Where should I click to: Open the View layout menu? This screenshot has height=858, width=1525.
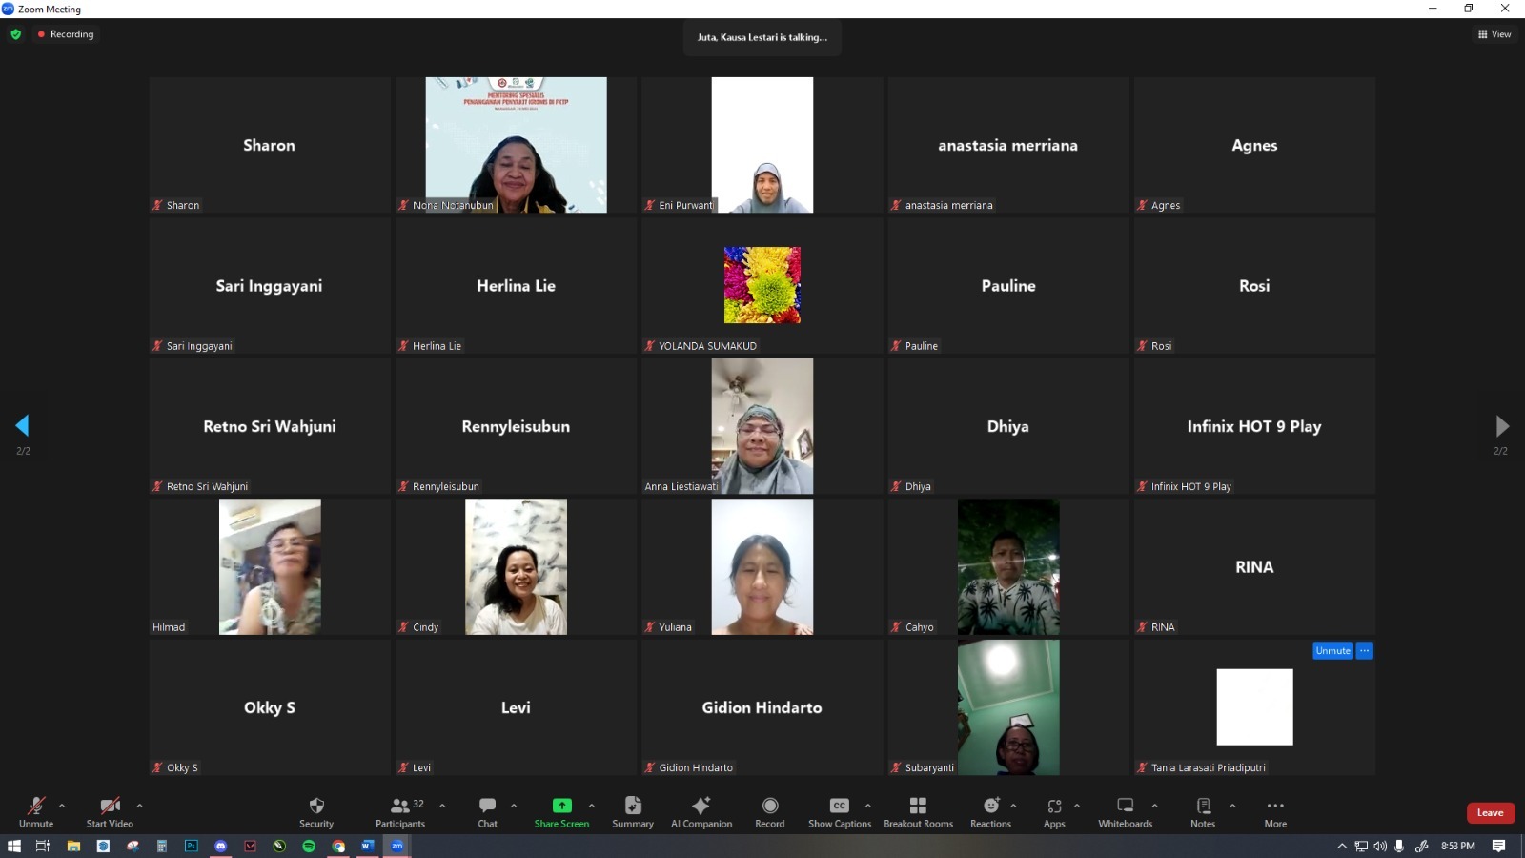tap(1494, 34)
